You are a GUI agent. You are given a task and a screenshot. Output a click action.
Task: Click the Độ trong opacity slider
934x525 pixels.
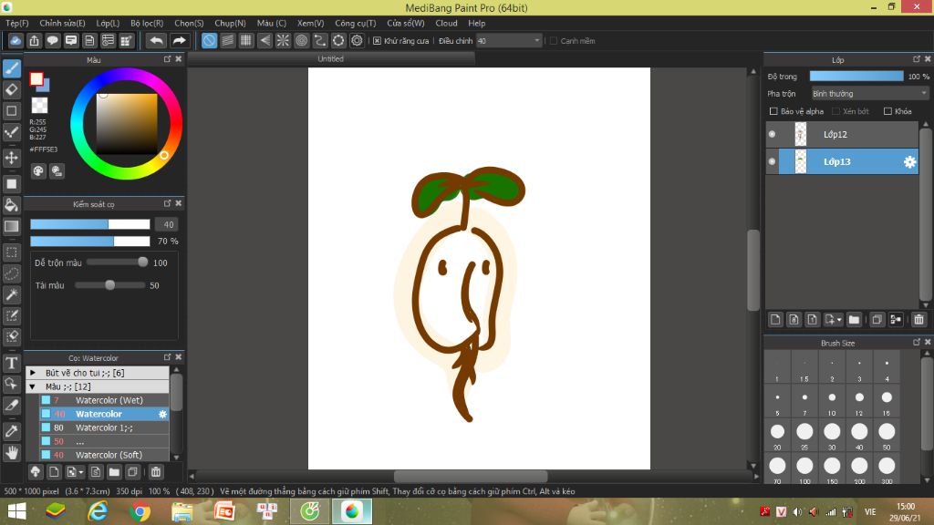click(856, 77)
